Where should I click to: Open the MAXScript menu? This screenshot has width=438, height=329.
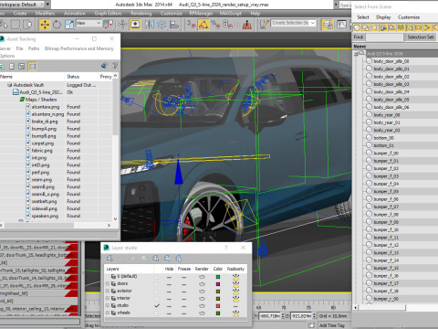[230, 14]
